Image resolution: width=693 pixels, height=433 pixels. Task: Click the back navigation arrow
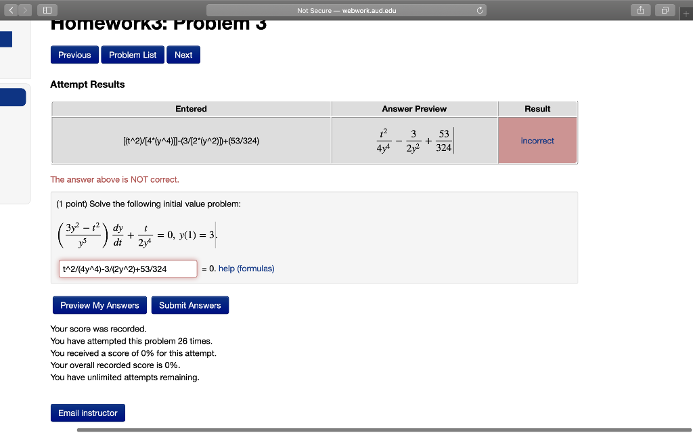click(x=10, y=10)
